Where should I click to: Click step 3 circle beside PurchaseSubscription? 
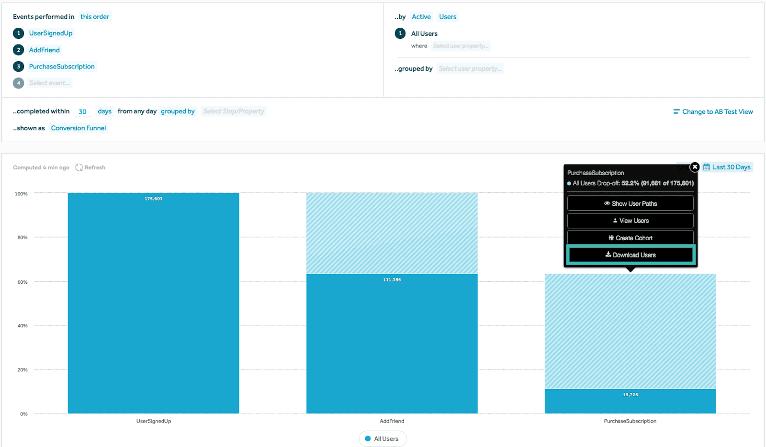19,67
